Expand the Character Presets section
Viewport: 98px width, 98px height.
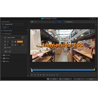coord(2,31)
